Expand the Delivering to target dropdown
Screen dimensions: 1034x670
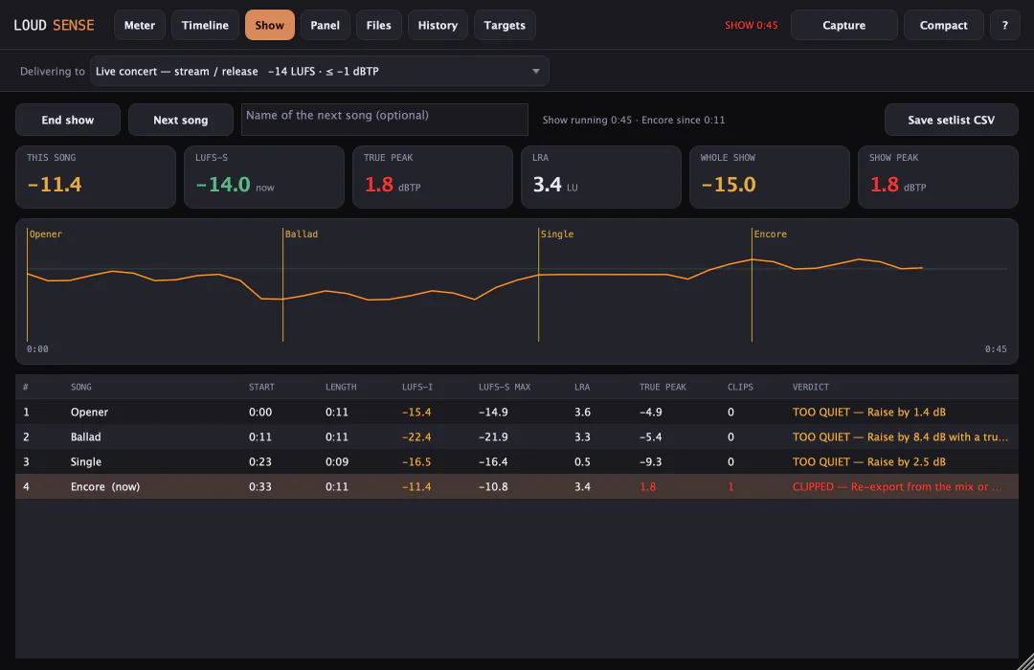pyautogui.click(x=319, y=71)
